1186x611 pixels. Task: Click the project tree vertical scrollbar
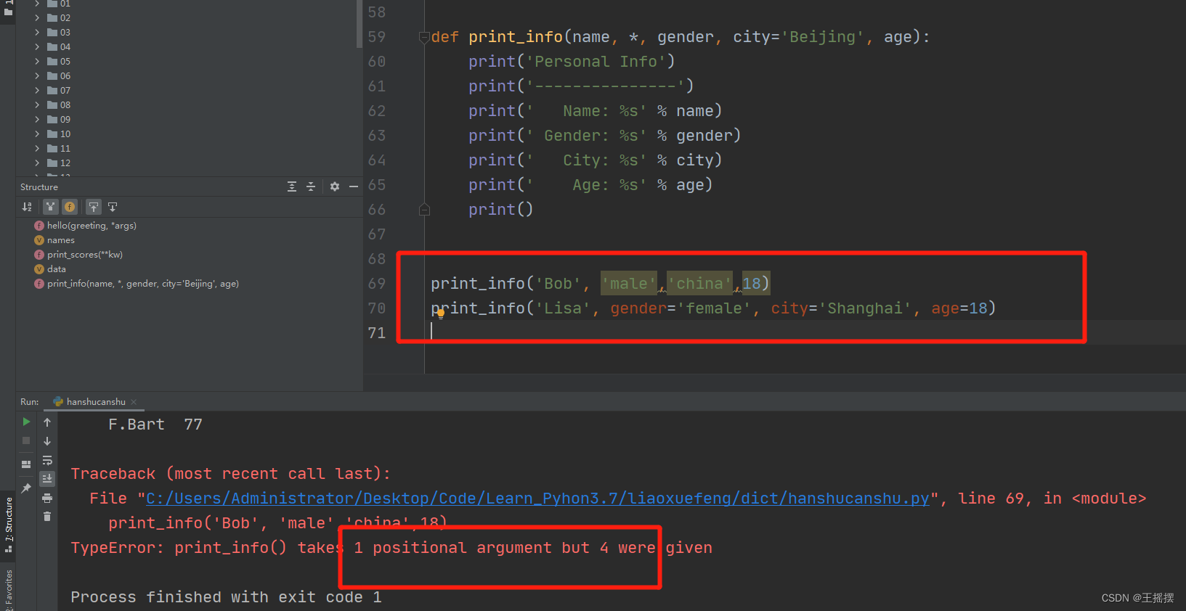(x=359, y=24)
